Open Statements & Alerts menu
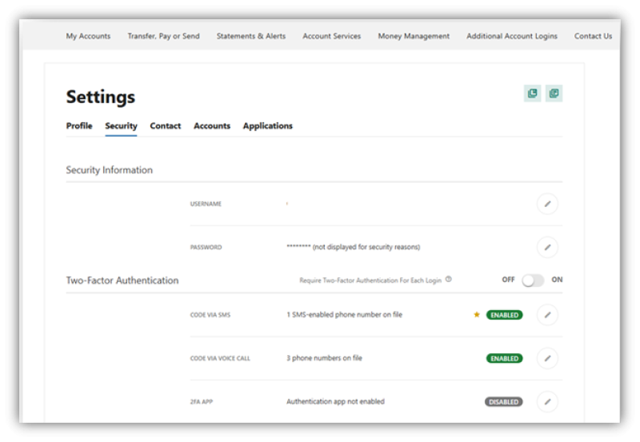The image size is (640, 442). click(250, 36)
